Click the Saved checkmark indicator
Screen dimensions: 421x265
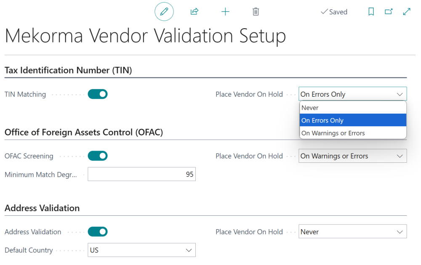pos(334,12)
